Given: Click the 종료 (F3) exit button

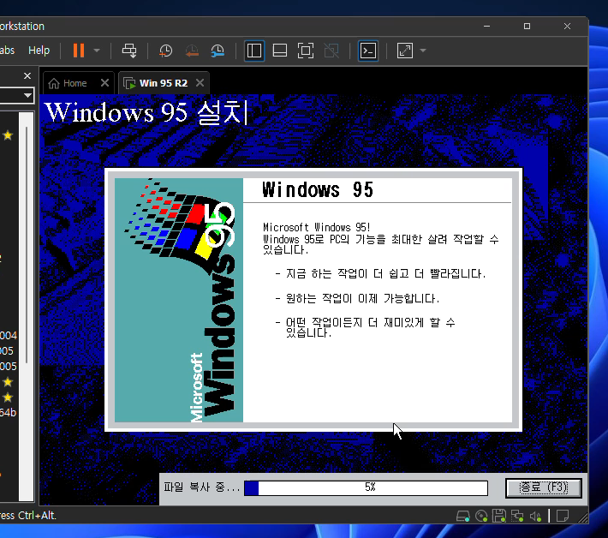Looking at the screenshot, I should coord(544,487).
